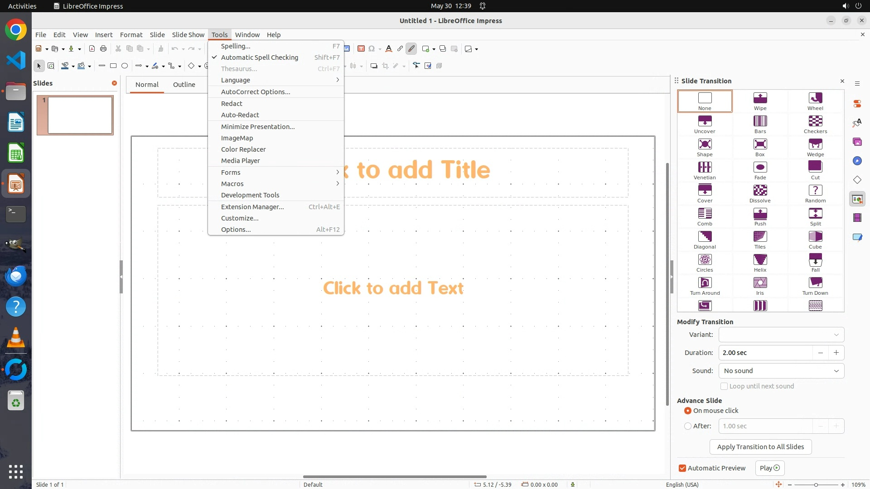This screenshot has width=870, height=489.
Task: Expand the Variant combo box
Action: [x=781, y=335]
